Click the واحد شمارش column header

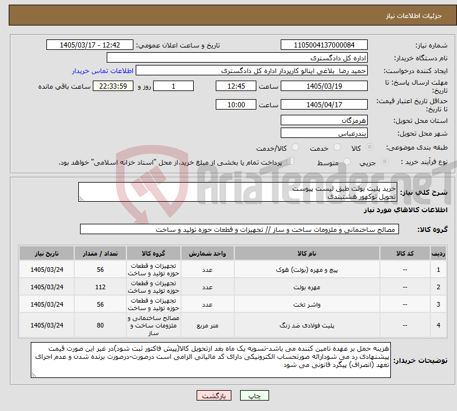coord(207,253)
